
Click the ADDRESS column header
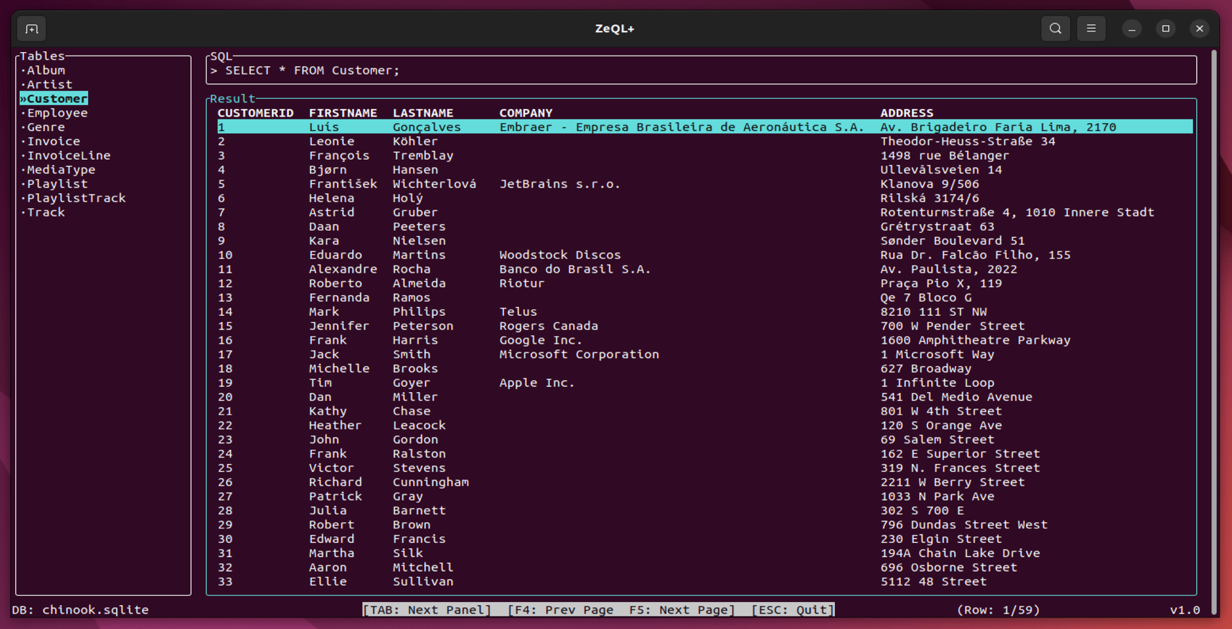[907, 113]
